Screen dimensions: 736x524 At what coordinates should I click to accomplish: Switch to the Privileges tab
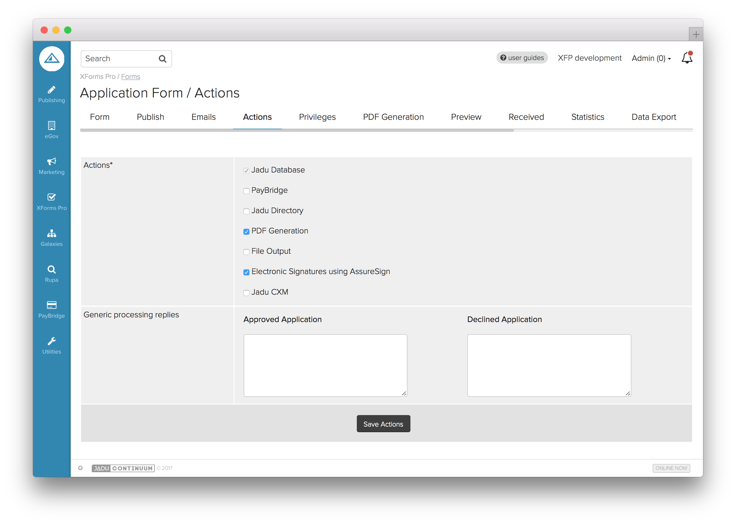pyautogui.click(x=317, y=117)
